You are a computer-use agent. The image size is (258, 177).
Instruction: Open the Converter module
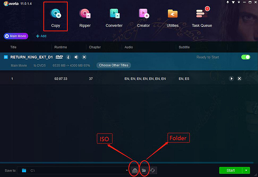(x=114, y=18)
